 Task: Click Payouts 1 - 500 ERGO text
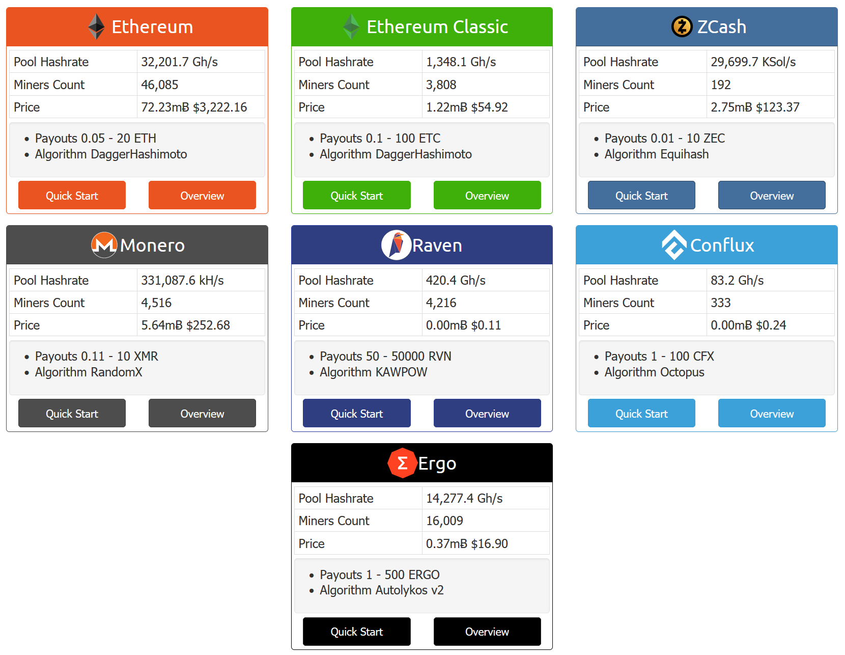coord(380,575)
